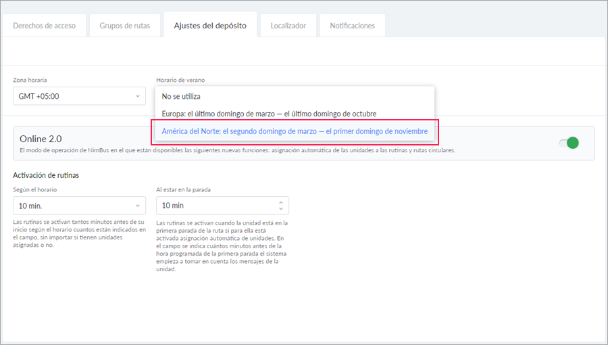Select América del Norte daylight saving option
The image size is (608, 345).
[x=295, y=131]
